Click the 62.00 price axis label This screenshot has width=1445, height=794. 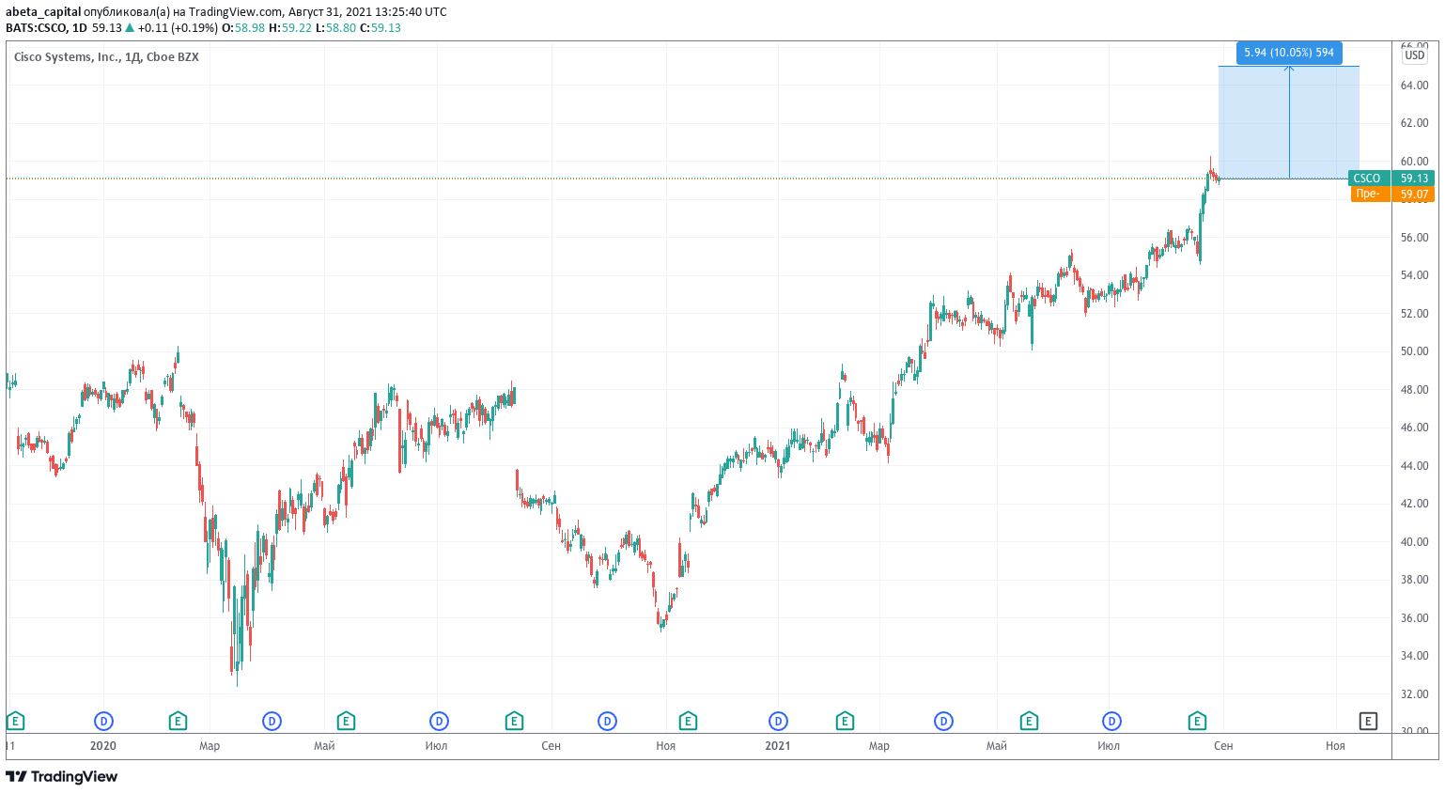point(1414,123)
